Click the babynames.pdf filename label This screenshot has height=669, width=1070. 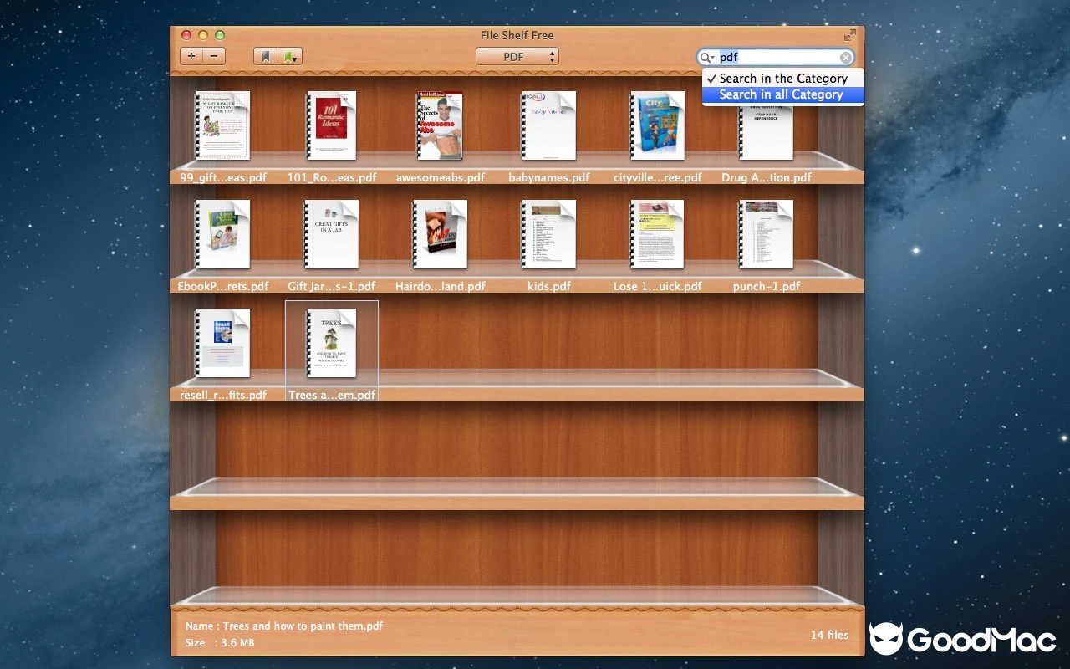tap(549, 177)
